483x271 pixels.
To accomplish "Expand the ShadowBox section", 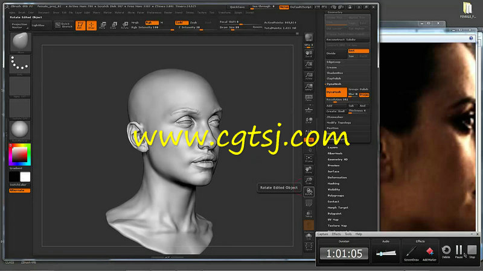I will (x=335, y=73).
